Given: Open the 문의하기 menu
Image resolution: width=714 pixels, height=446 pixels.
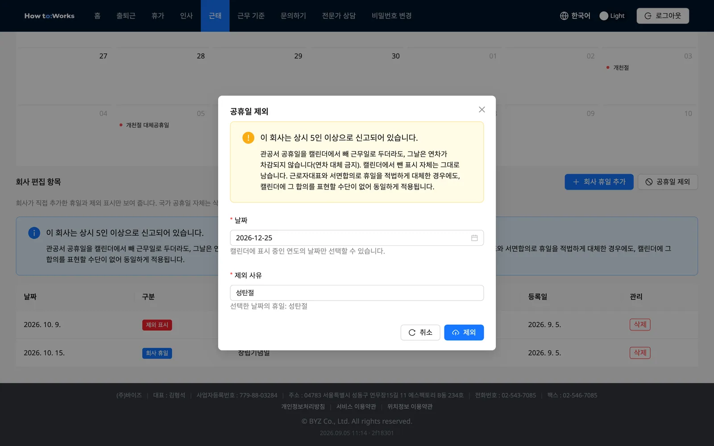Looking at the screenshot, I should tap(293, 16).
